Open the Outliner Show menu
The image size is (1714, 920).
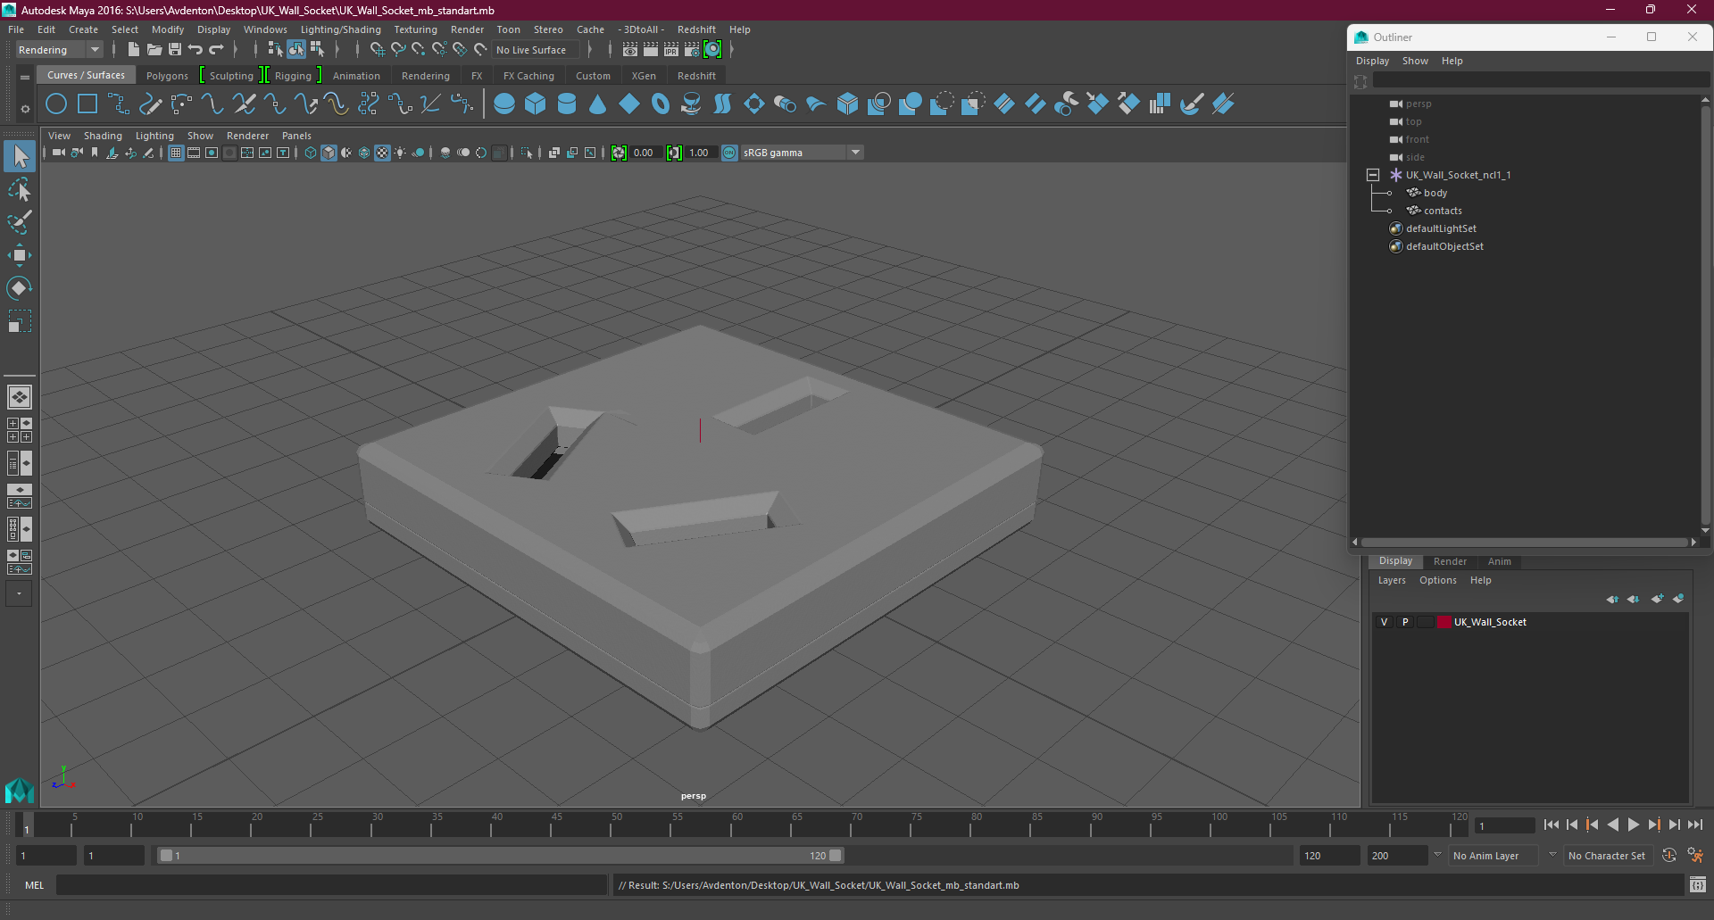pos(1415,61)
